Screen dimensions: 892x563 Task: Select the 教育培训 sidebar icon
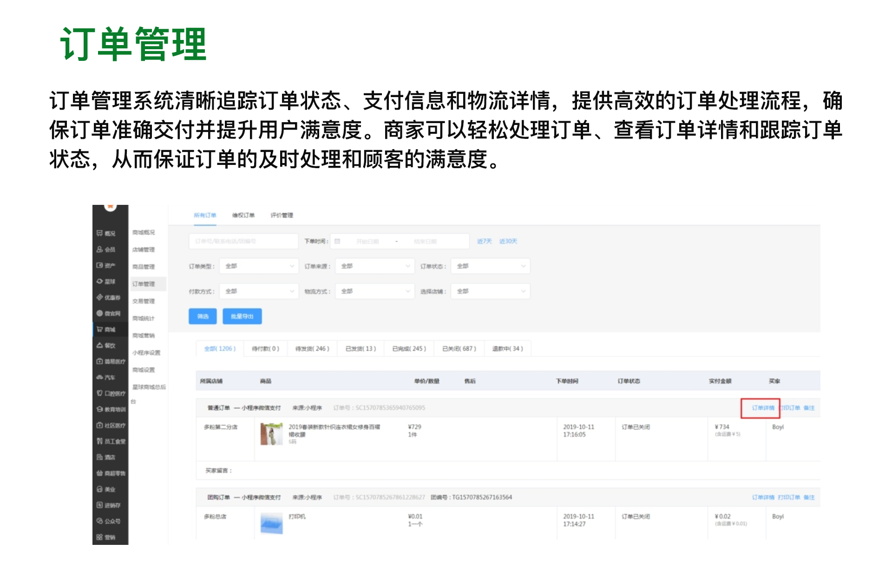coord(111,410)
